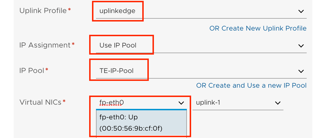Click OR Create New Uplink Profile link
This screenshot has height=138, width=326.
pos(258,28)
